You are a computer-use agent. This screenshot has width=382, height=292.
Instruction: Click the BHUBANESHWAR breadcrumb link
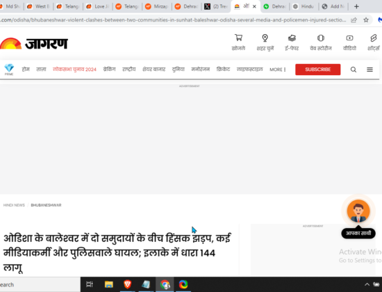(x=46, y=205)
